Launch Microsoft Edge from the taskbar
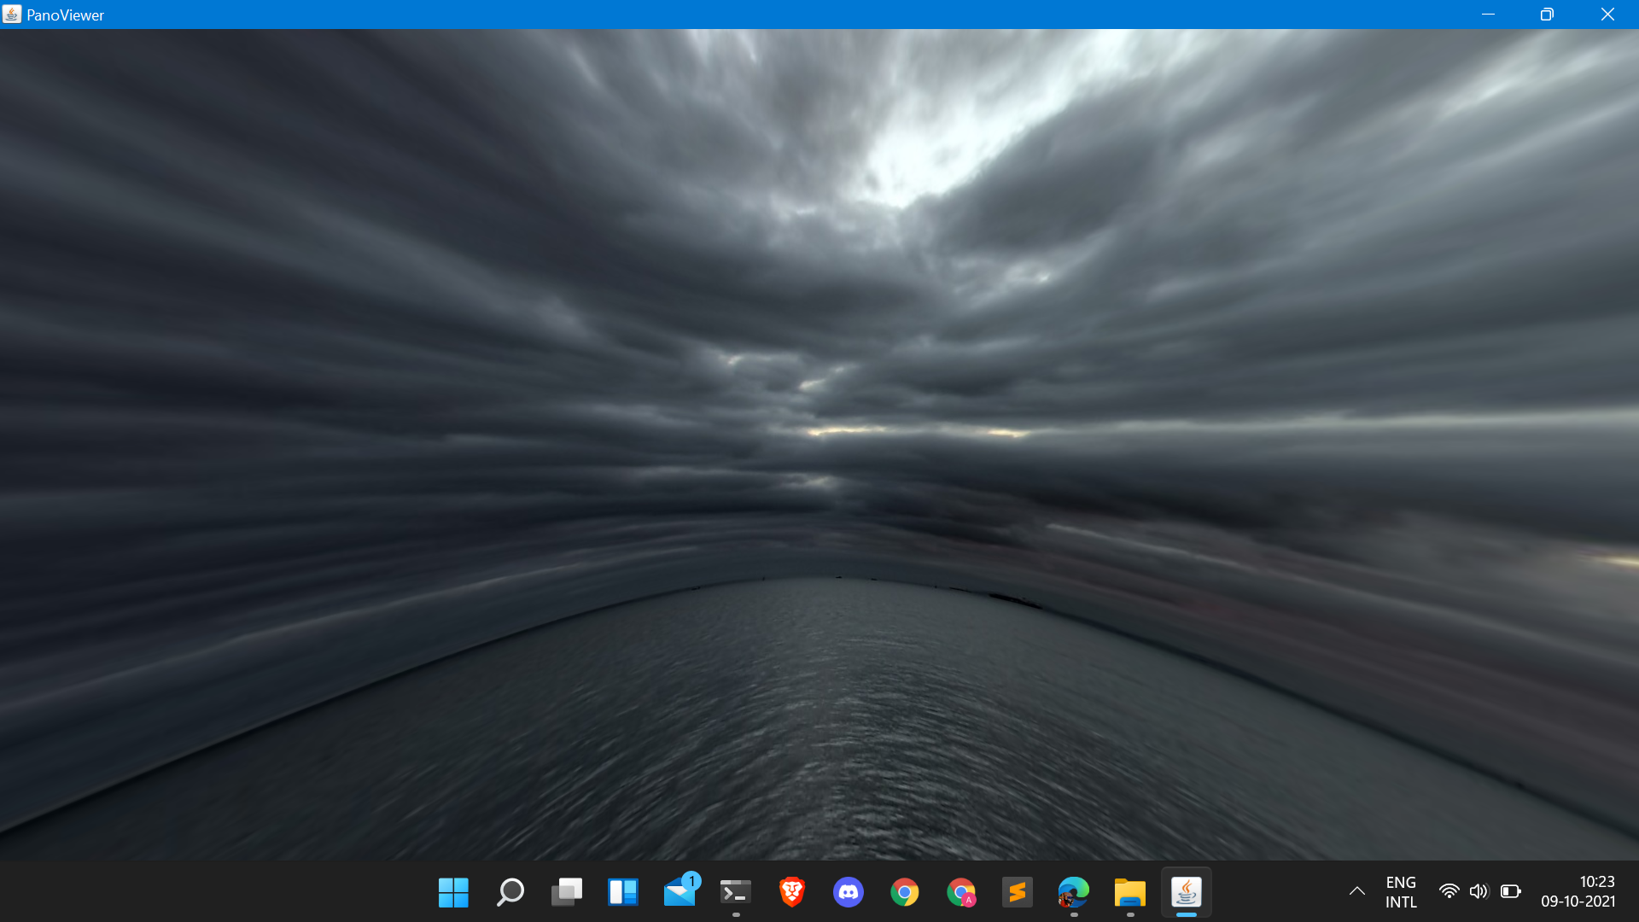1639x922 pixels. tap(1074, 892)
